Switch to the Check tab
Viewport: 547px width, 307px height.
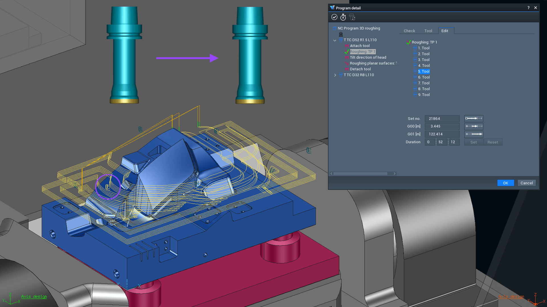(x=409, y=31)
